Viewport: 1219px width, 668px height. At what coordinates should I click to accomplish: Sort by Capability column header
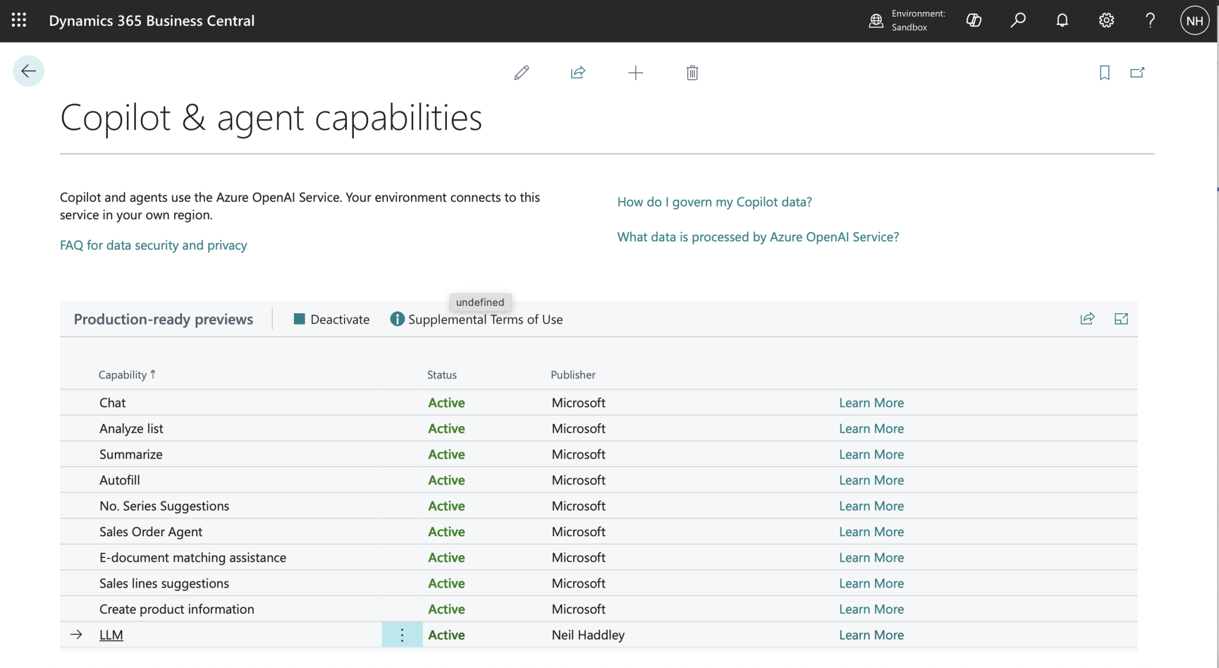tap(123, 375)
